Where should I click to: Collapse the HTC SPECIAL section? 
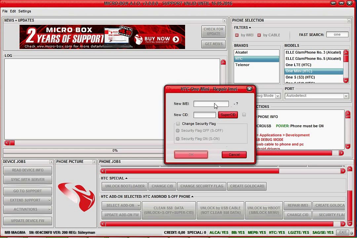coord(126,178)
